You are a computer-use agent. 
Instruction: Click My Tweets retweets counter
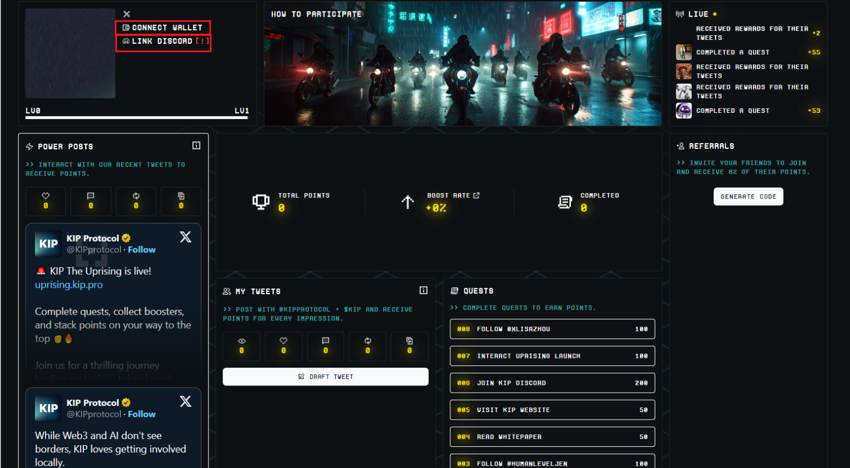[368, 346]
